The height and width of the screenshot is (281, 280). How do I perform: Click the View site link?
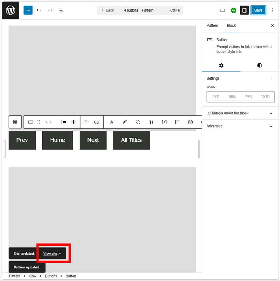point(52,254)
